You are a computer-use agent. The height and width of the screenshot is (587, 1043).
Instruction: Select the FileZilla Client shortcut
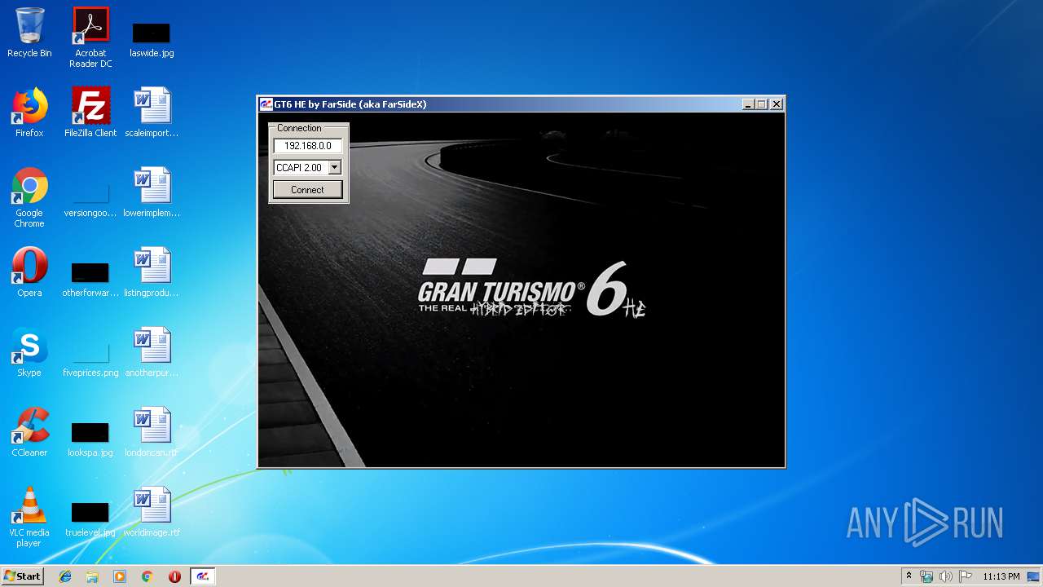point(90,113)
